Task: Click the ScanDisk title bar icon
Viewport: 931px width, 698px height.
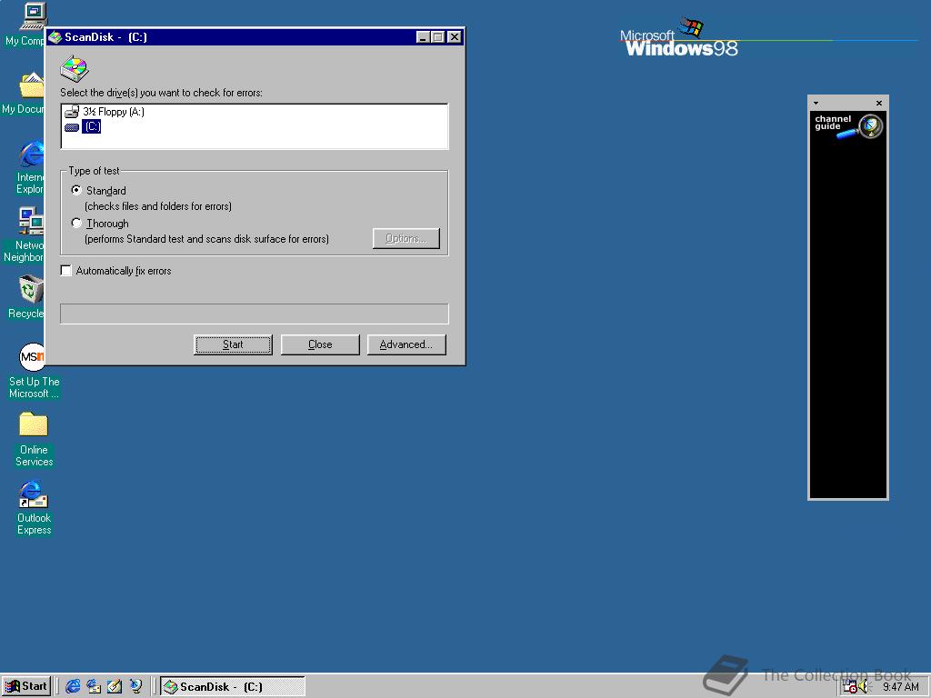Action: 55,36
